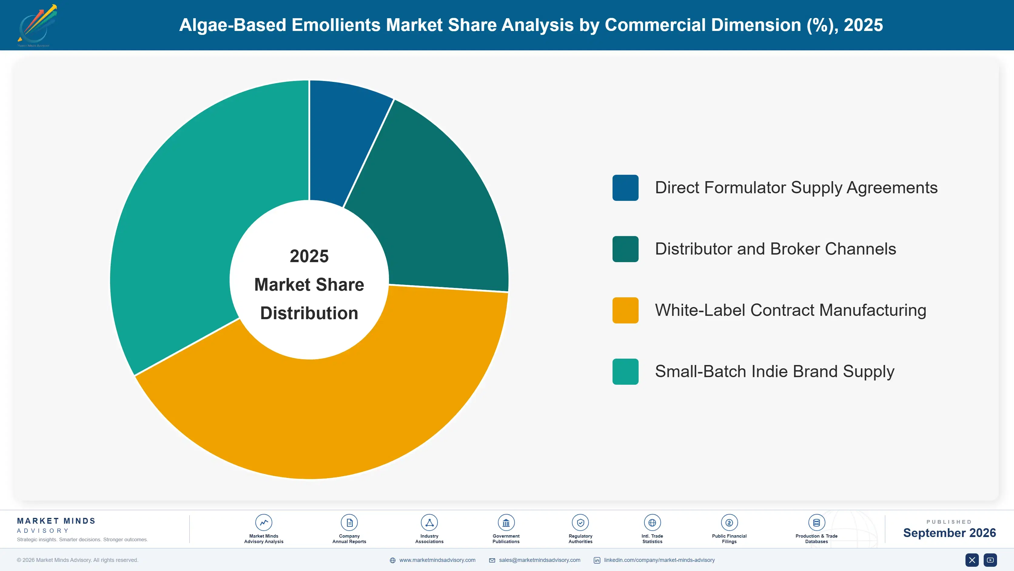1014x571 pixels.
Task: Click the Public Financial Filings dollar icon
Action: click(729, 522)
